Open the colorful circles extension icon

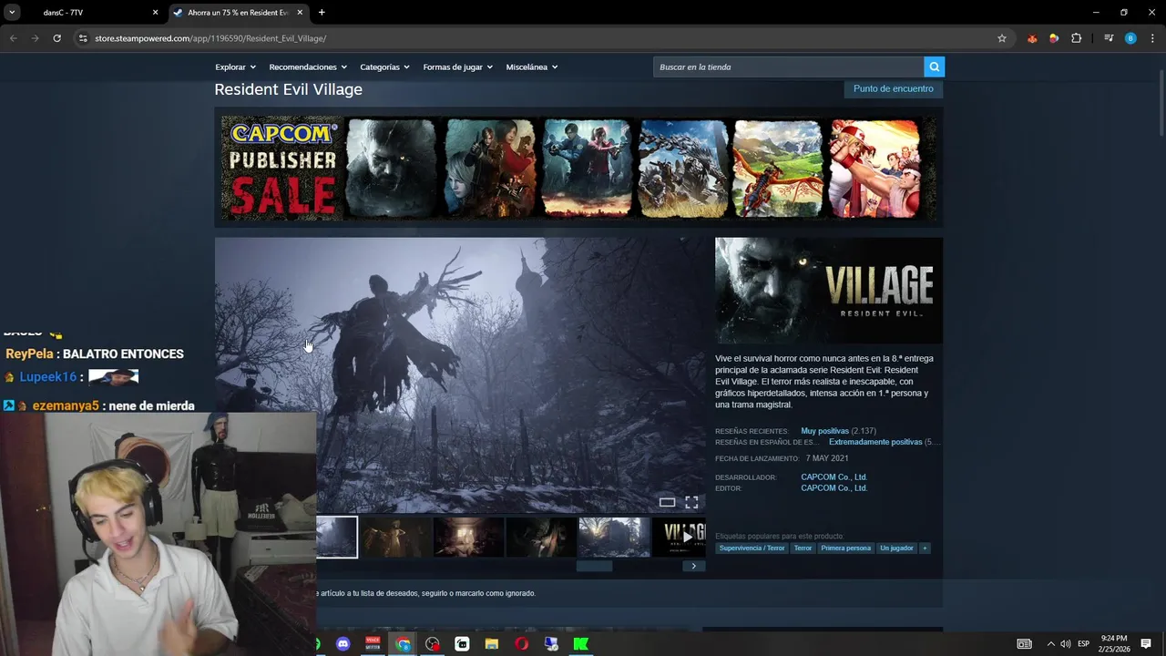pyautogui.click(x=1054, y=38)
